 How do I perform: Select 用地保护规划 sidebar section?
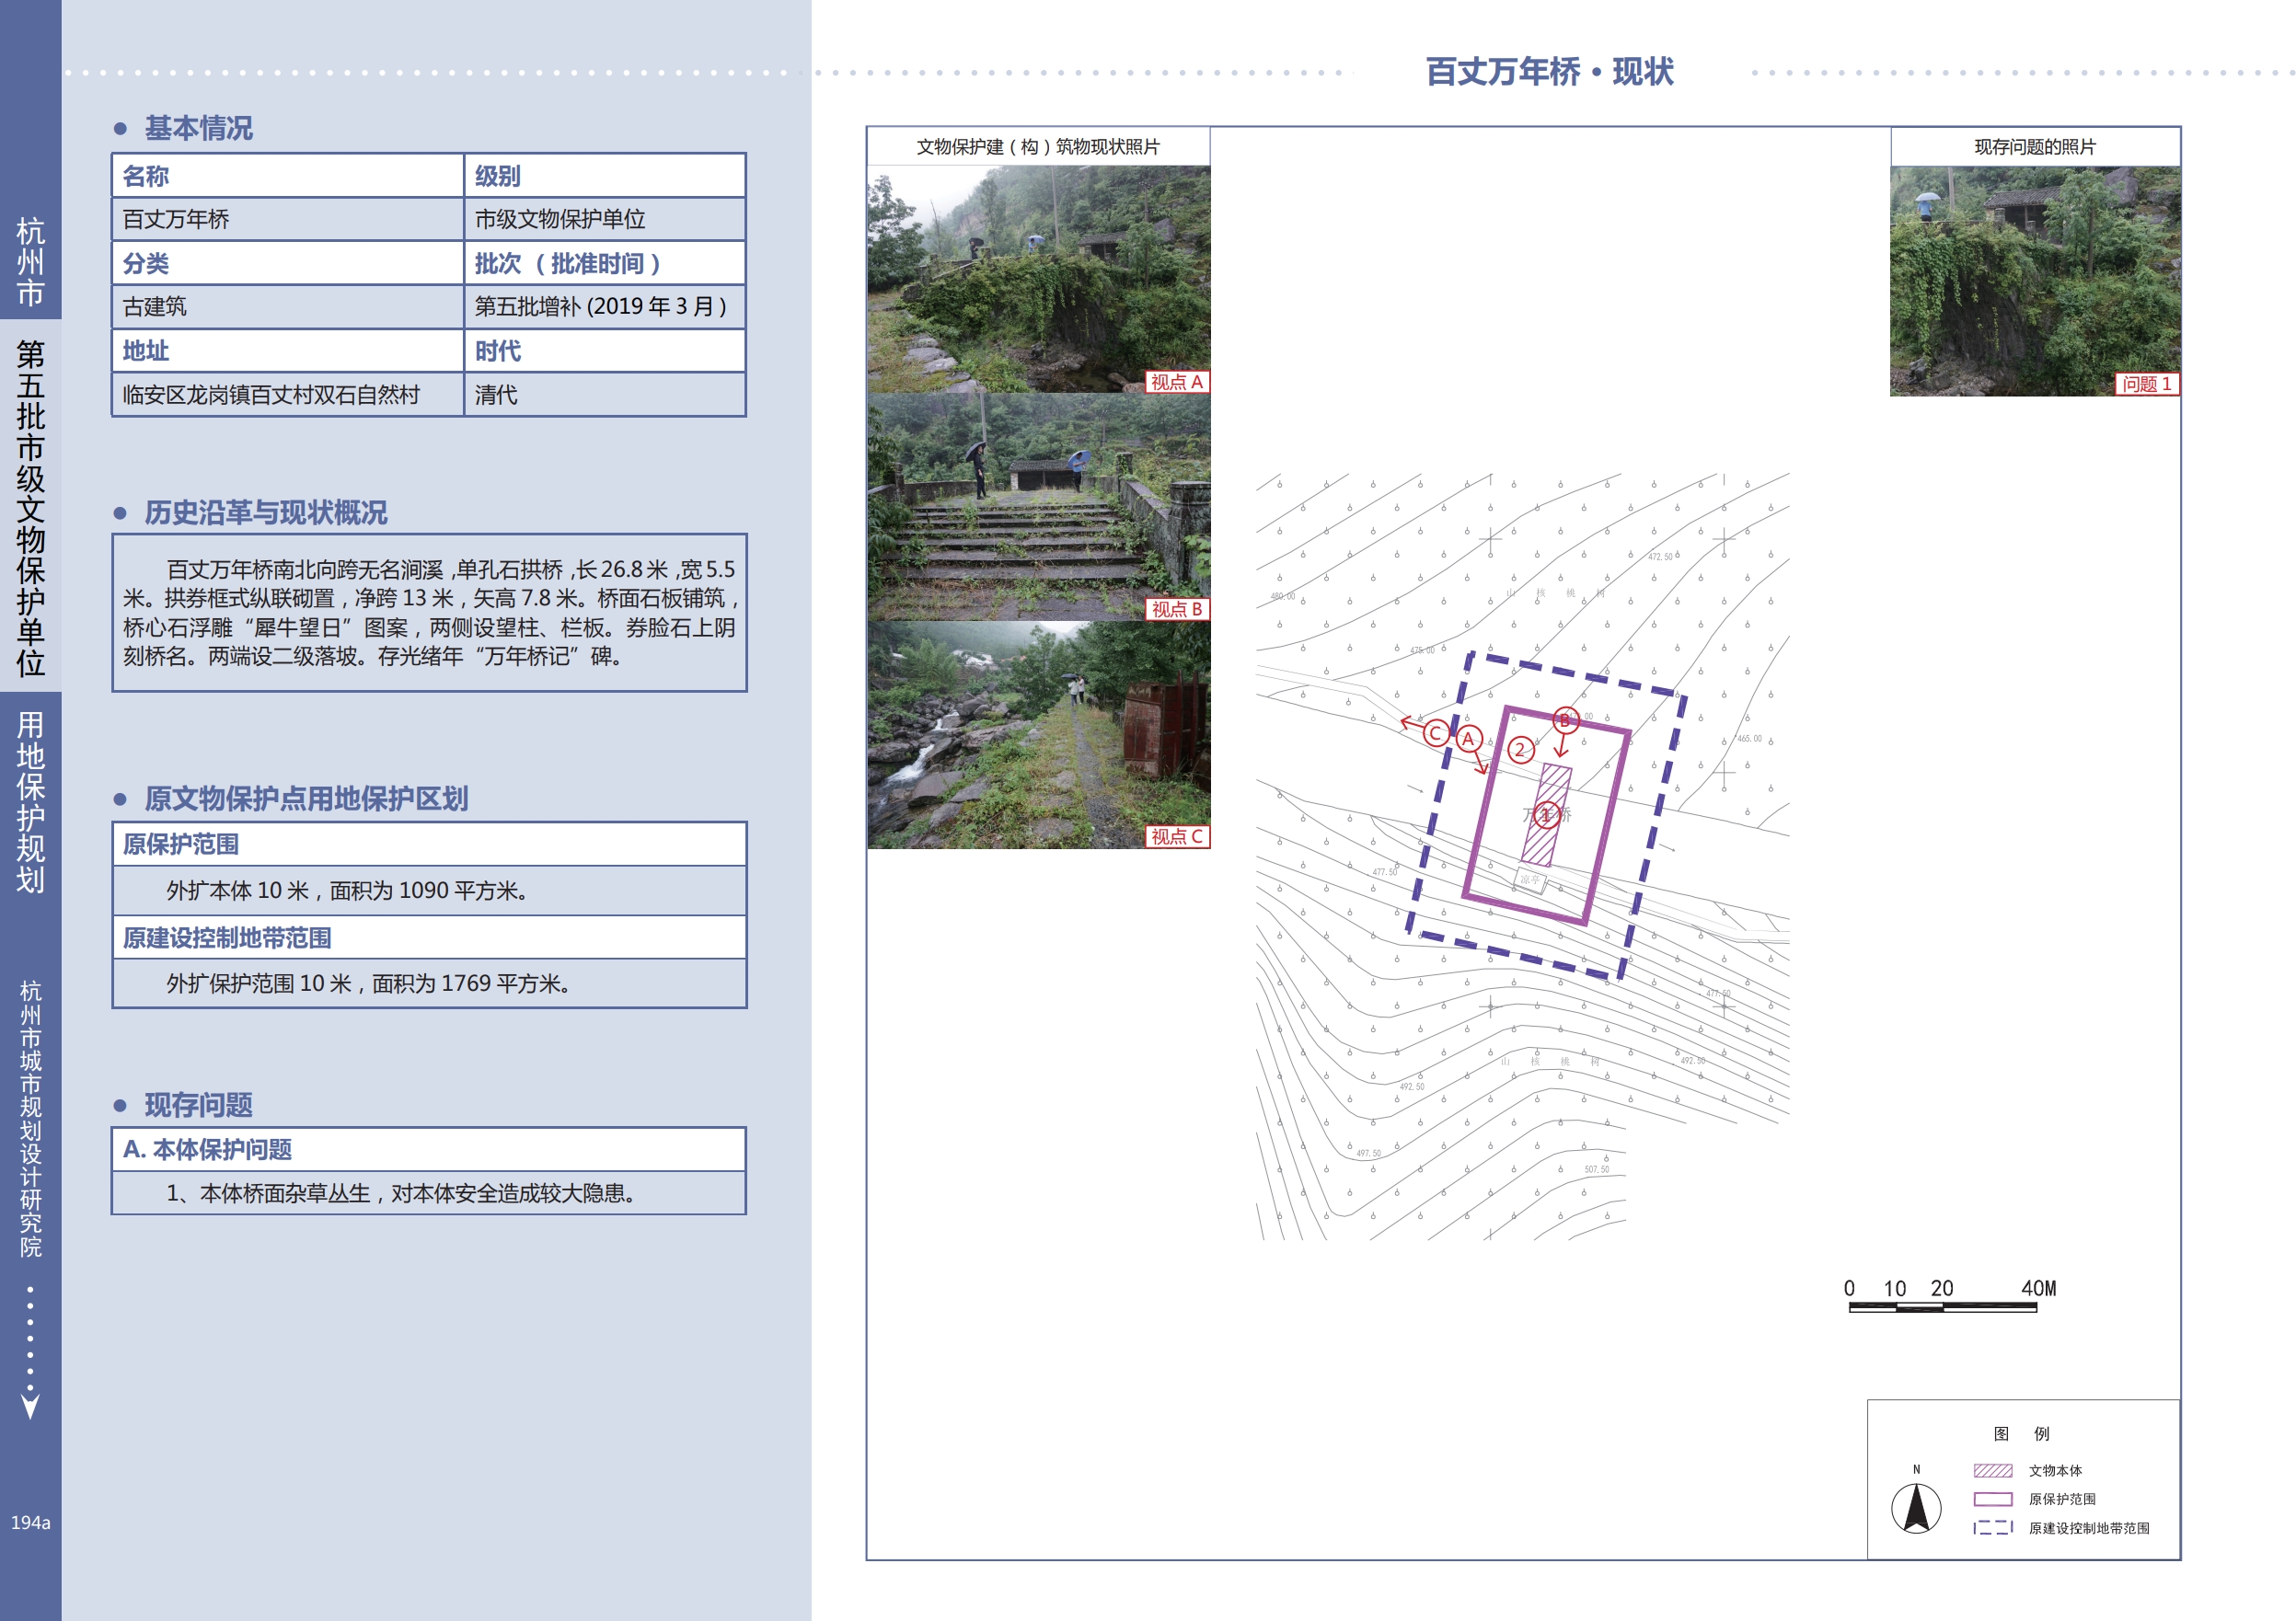coord(30,802)
